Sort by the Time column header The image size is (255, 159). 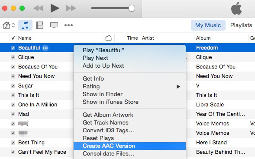tap(132, 38)
